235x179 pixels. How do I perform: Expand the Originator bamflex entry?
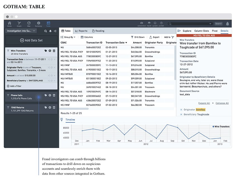[x=181, y=110]
